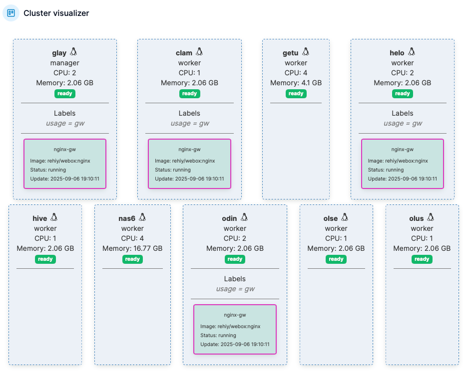Click the Linux icon beside helo
This screenshot has height=376, width=469.
click(412, 52)
